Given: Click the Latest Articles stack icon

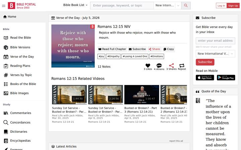Looking at the screenshot, I should (x=53, y=147).
